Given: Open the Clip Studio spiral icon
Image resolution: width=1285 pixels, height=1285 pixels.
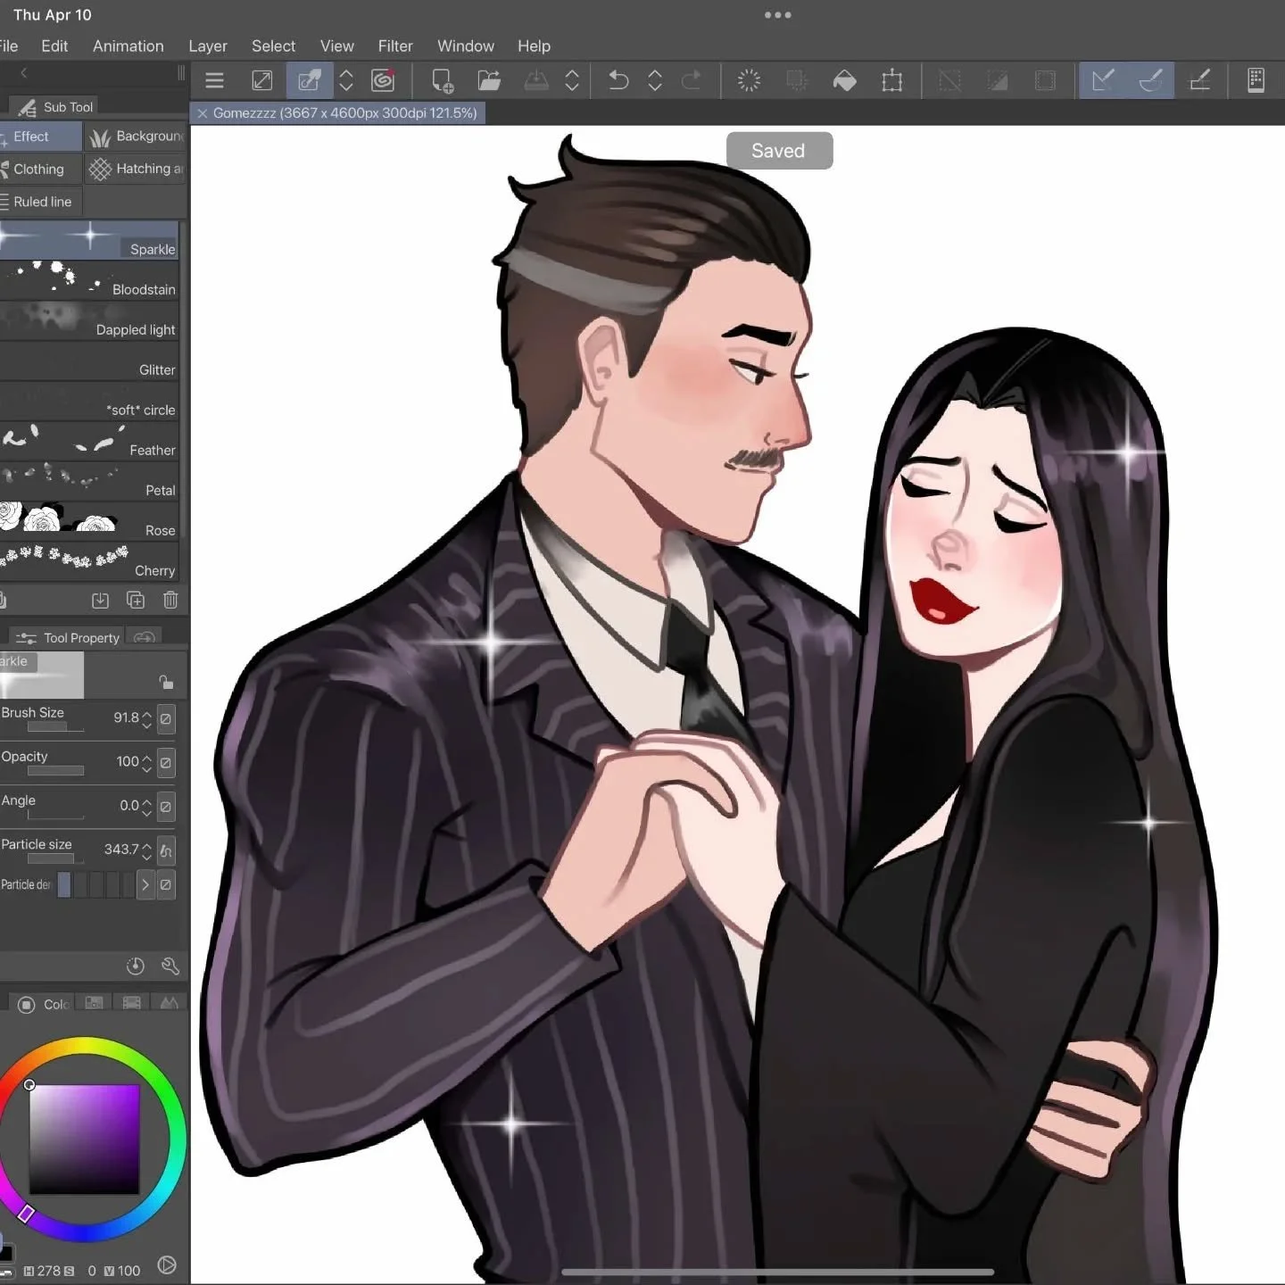Looking at the screenshot, I should coord(383,80).
